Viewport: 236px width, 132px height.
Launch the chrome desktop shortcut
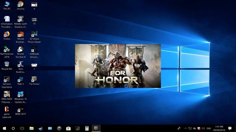click(21, 5)
